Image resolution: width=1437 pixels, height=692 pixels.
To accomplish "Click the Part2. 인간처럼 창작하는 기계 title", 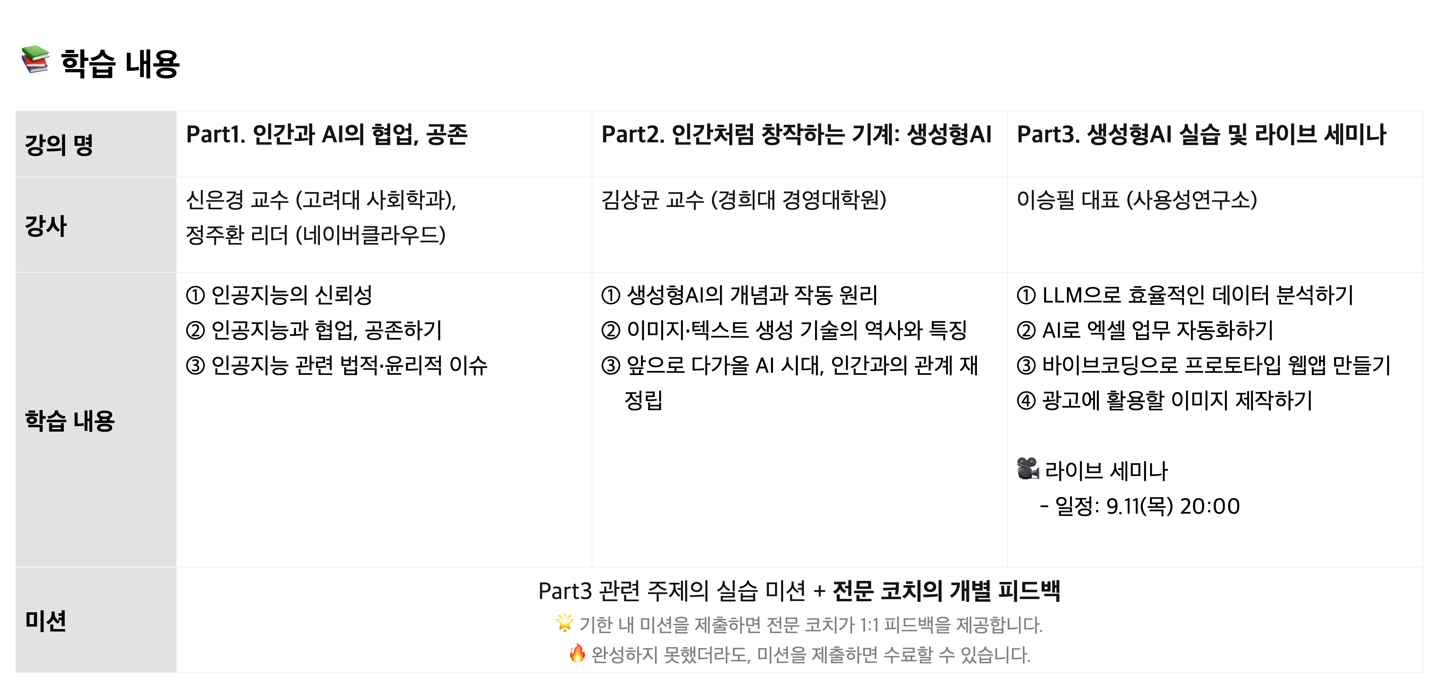I will (x=796, y=135).
